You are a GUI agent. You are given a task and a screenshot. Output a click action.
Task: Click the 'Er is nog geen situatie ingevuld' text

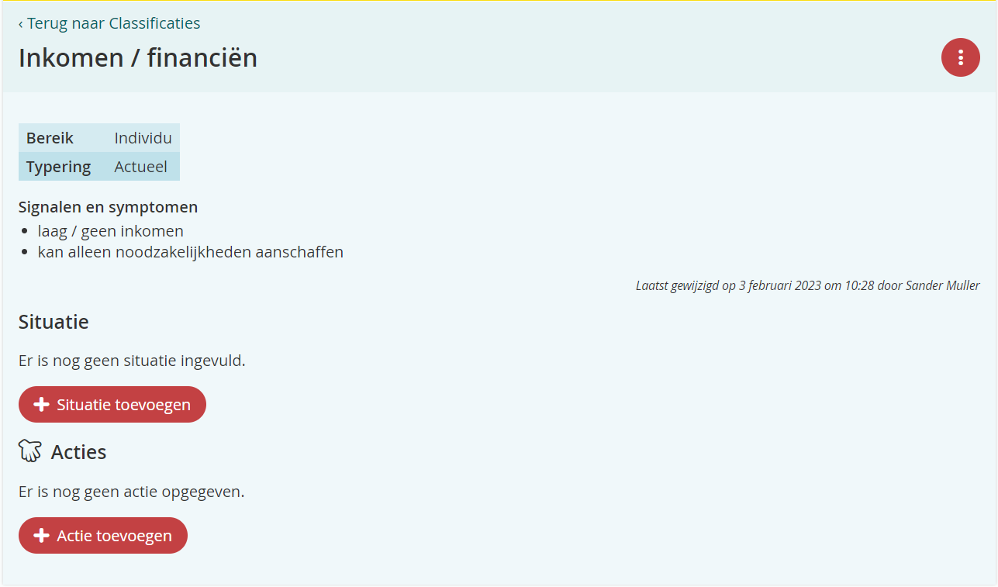coord(132,361)
